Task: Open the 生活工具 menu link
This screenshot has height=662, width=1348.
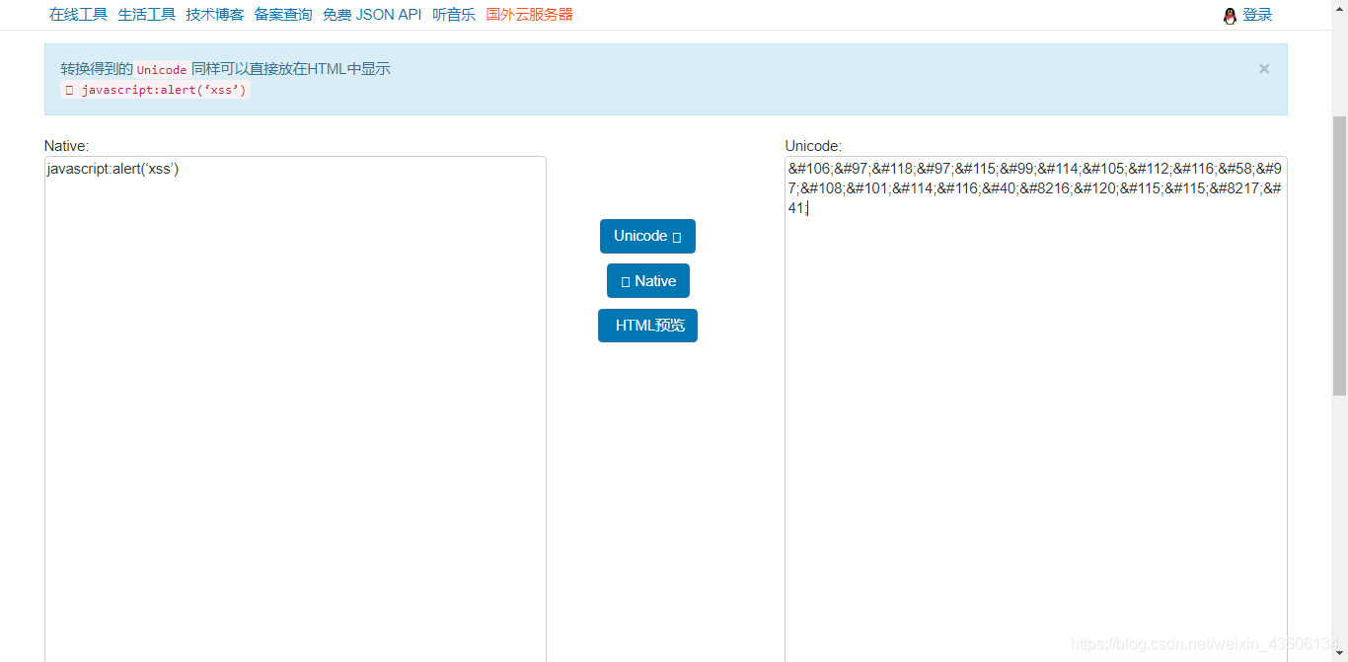Action: [x=146, y=15]
